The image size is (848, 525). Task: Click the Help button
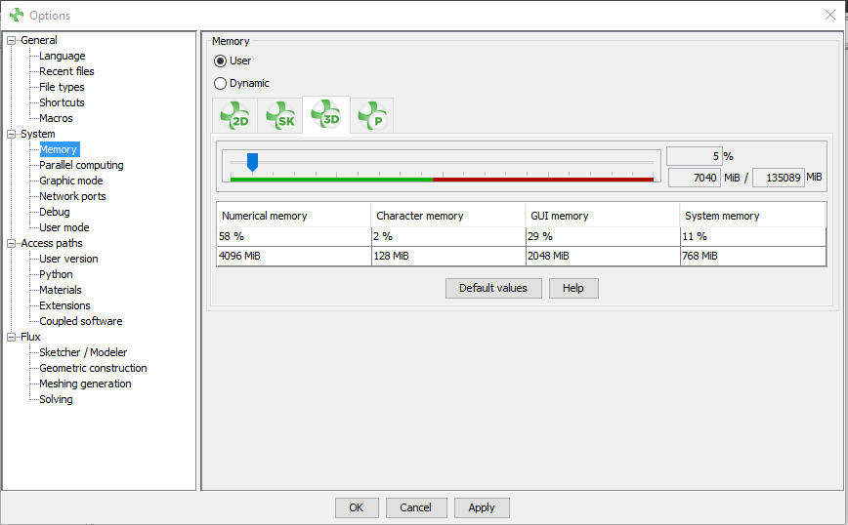[x=573, y=288]
